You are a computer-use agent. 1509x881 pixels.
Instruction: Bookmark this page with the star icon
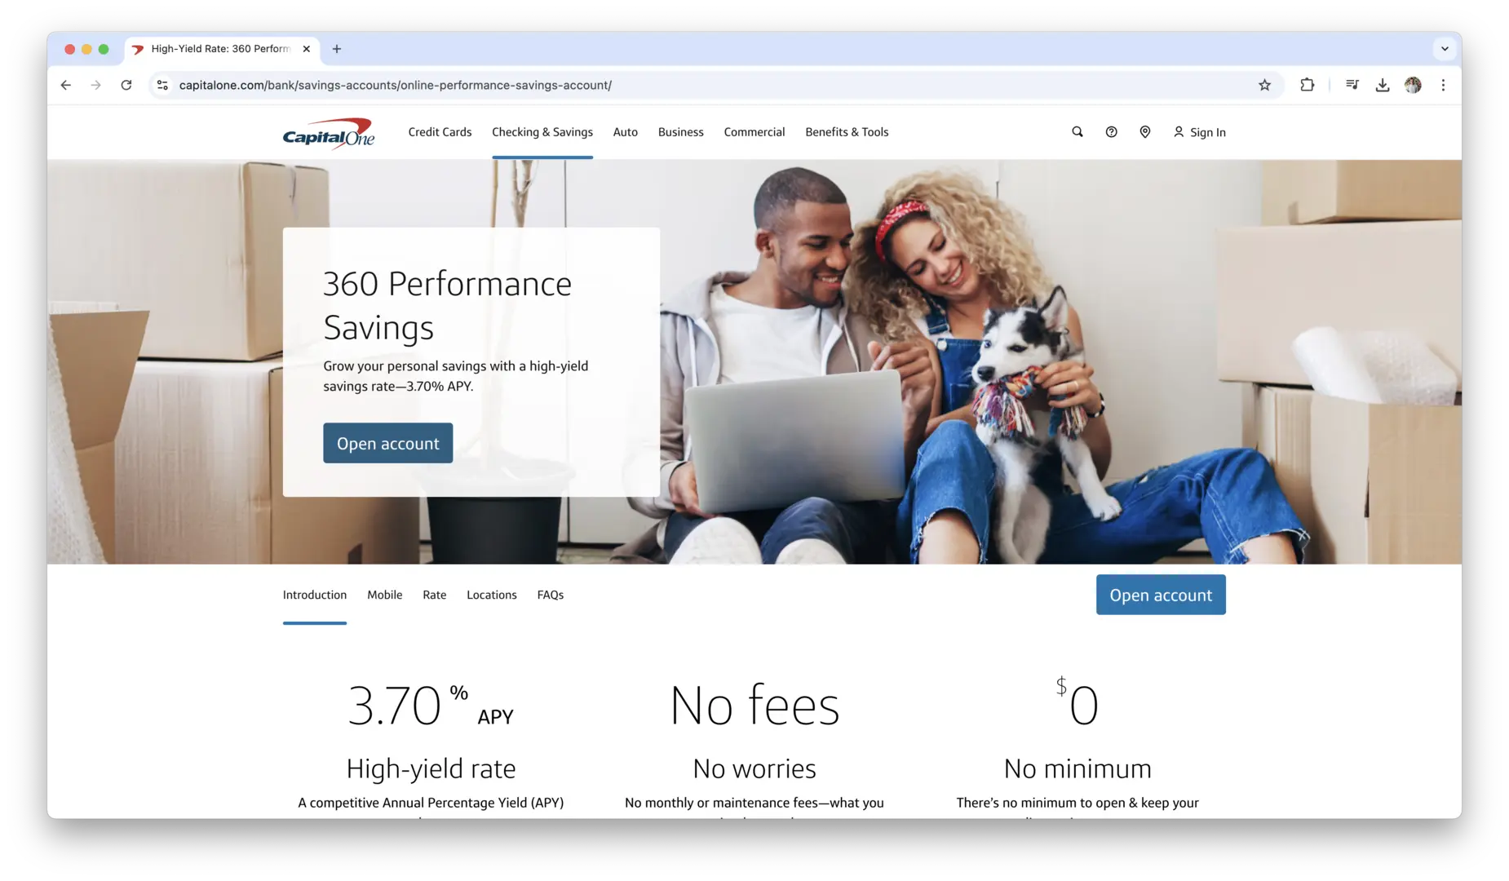pos(1264,85)
